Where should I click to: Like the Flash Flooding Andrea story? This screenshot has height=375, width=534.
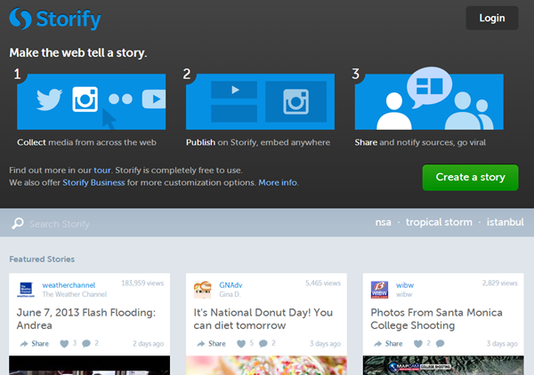(x=64, y=344)
